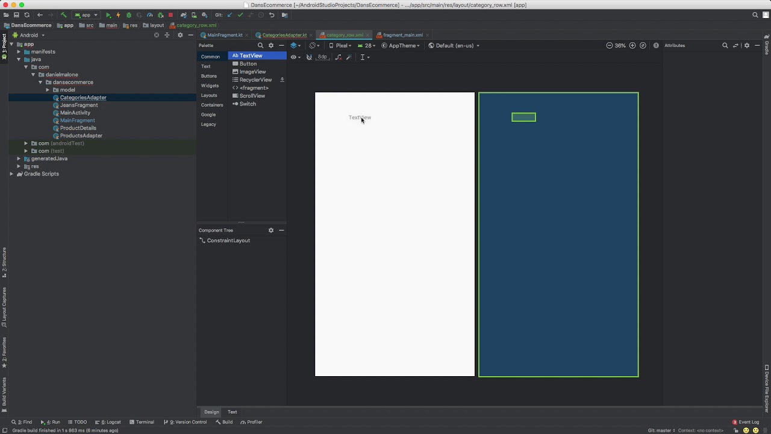Click the Sync/refresh icon in main toolbar
The height and width of the screenshot is (434, 771).
coord(27,15)
